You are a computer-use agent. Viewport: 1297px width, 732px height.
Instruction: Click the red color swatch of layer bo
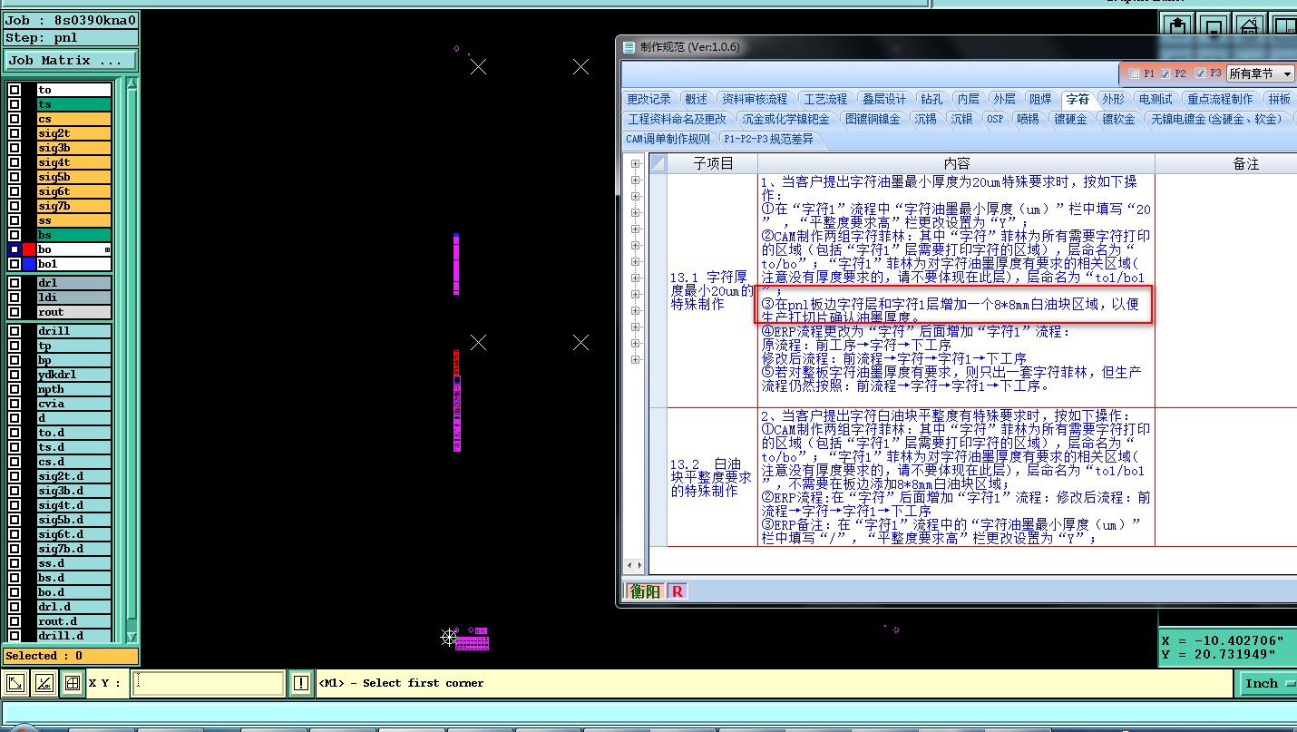29,249
